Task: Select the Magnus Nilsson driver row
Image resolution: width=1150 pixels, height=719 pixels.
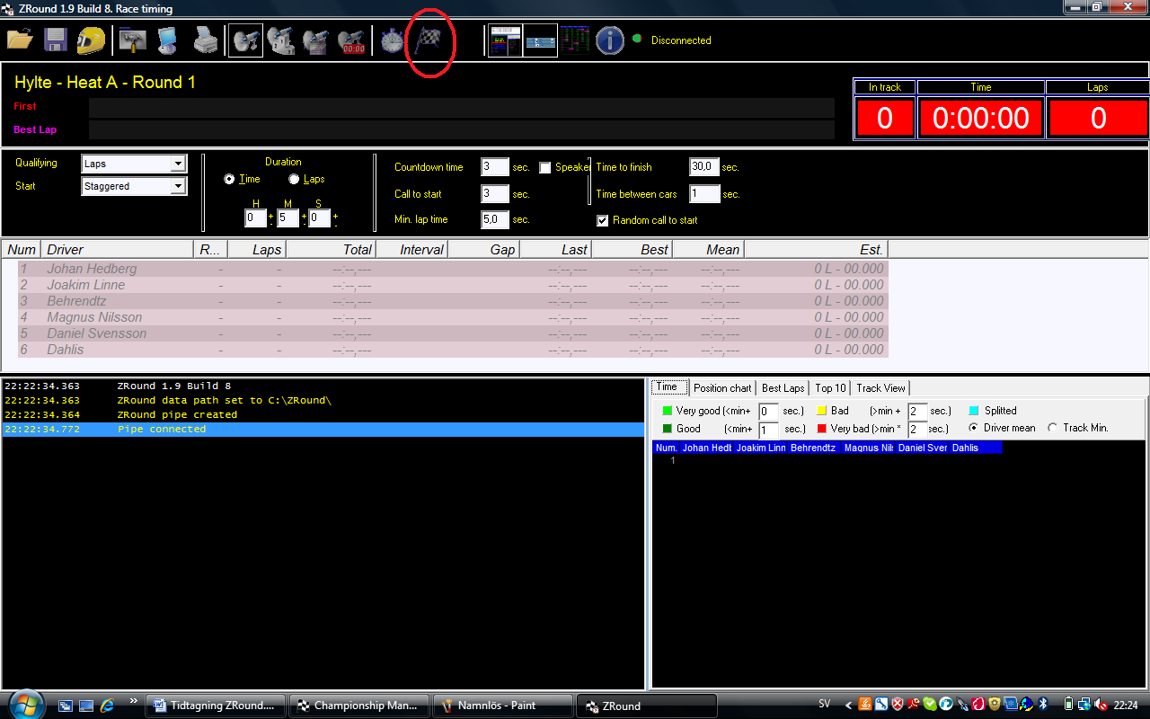Action: click(x=453, y=317)
